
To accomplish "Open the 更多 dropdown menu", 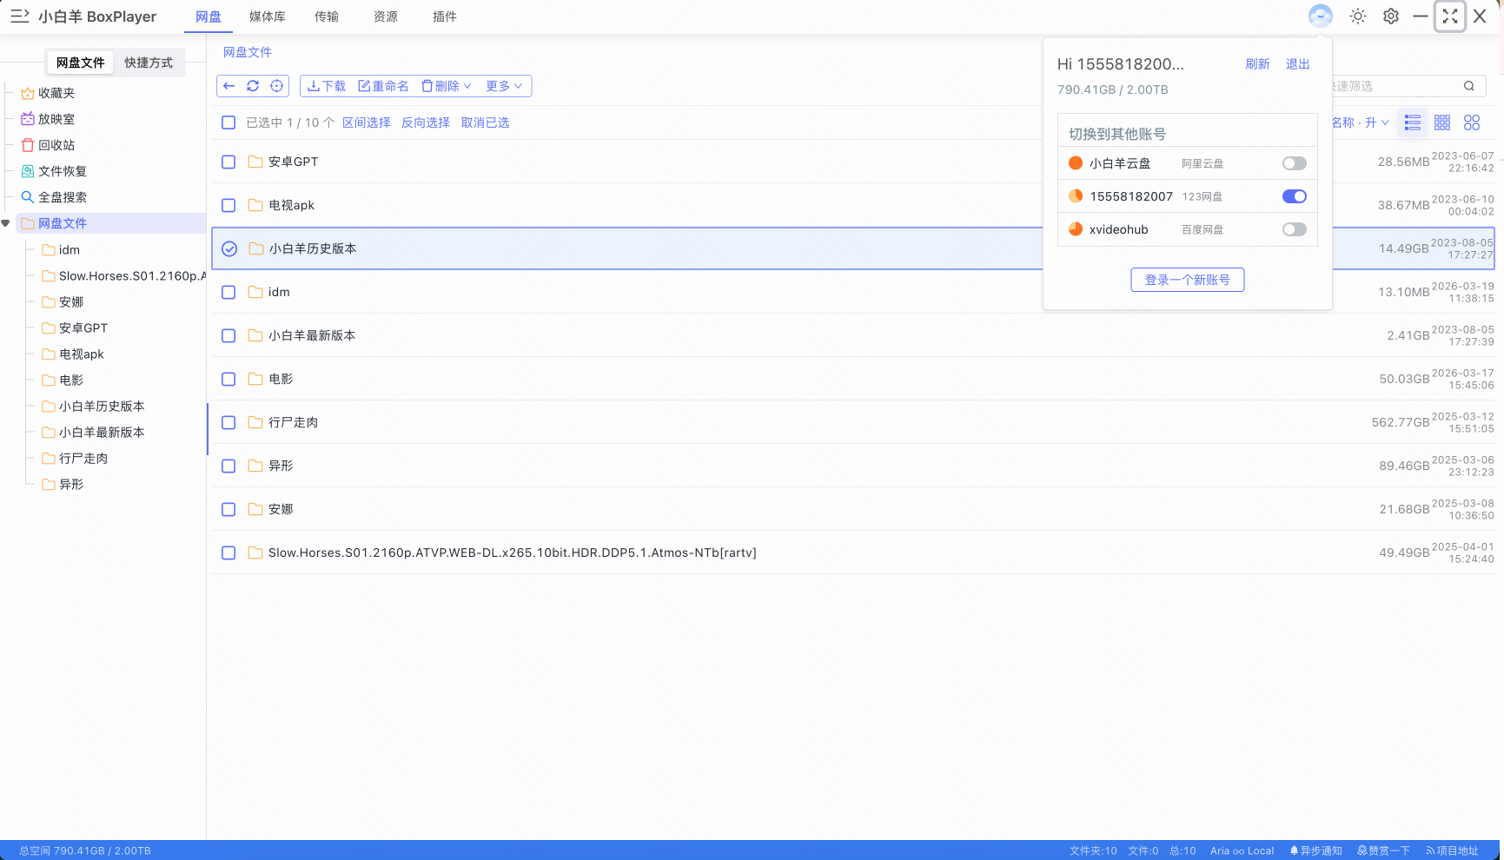I will [504, 86].
